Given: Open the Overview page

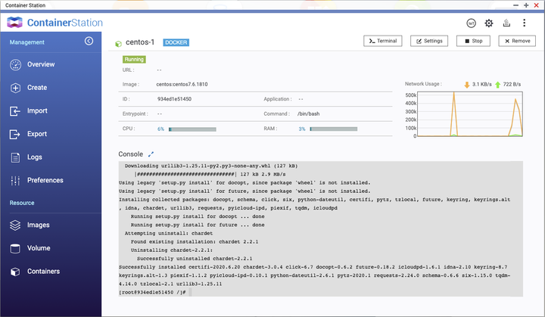Looking at the screenshot, I should [x=41, y=64].
